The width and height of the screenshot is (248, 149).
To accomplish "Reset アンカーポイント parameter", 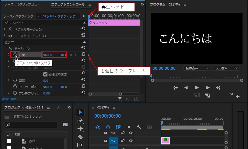I will click(x=83, y=86).
